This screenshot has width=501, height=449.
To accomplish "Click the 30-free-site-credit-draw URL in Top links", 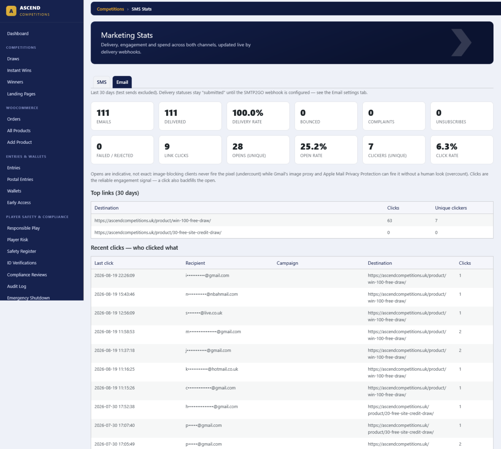I will [x=158, y=233].
